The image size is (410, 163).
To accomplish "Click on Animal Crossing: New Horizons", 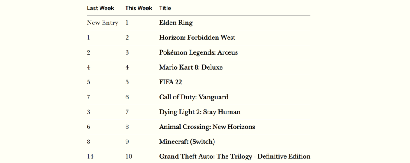I will [207, 127].
